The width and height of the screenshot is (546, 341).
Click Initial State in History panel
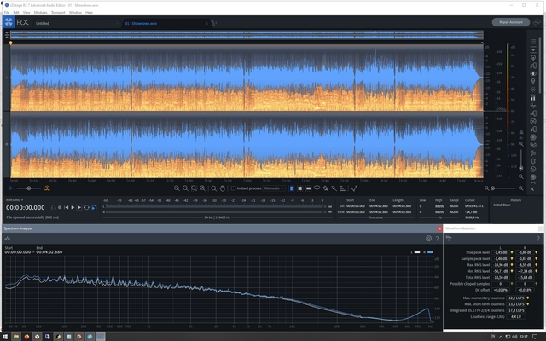point(502,205)
